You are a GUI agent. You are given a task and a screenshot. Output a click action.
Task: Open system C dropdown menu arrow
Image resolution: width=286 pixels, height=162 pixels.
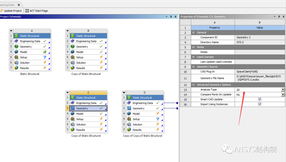(68, 92)
